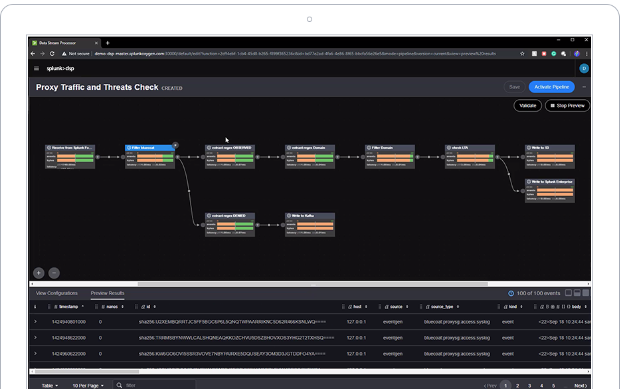Bookmark this page with the star icon
631x389 pixels.
coord(522,54)
